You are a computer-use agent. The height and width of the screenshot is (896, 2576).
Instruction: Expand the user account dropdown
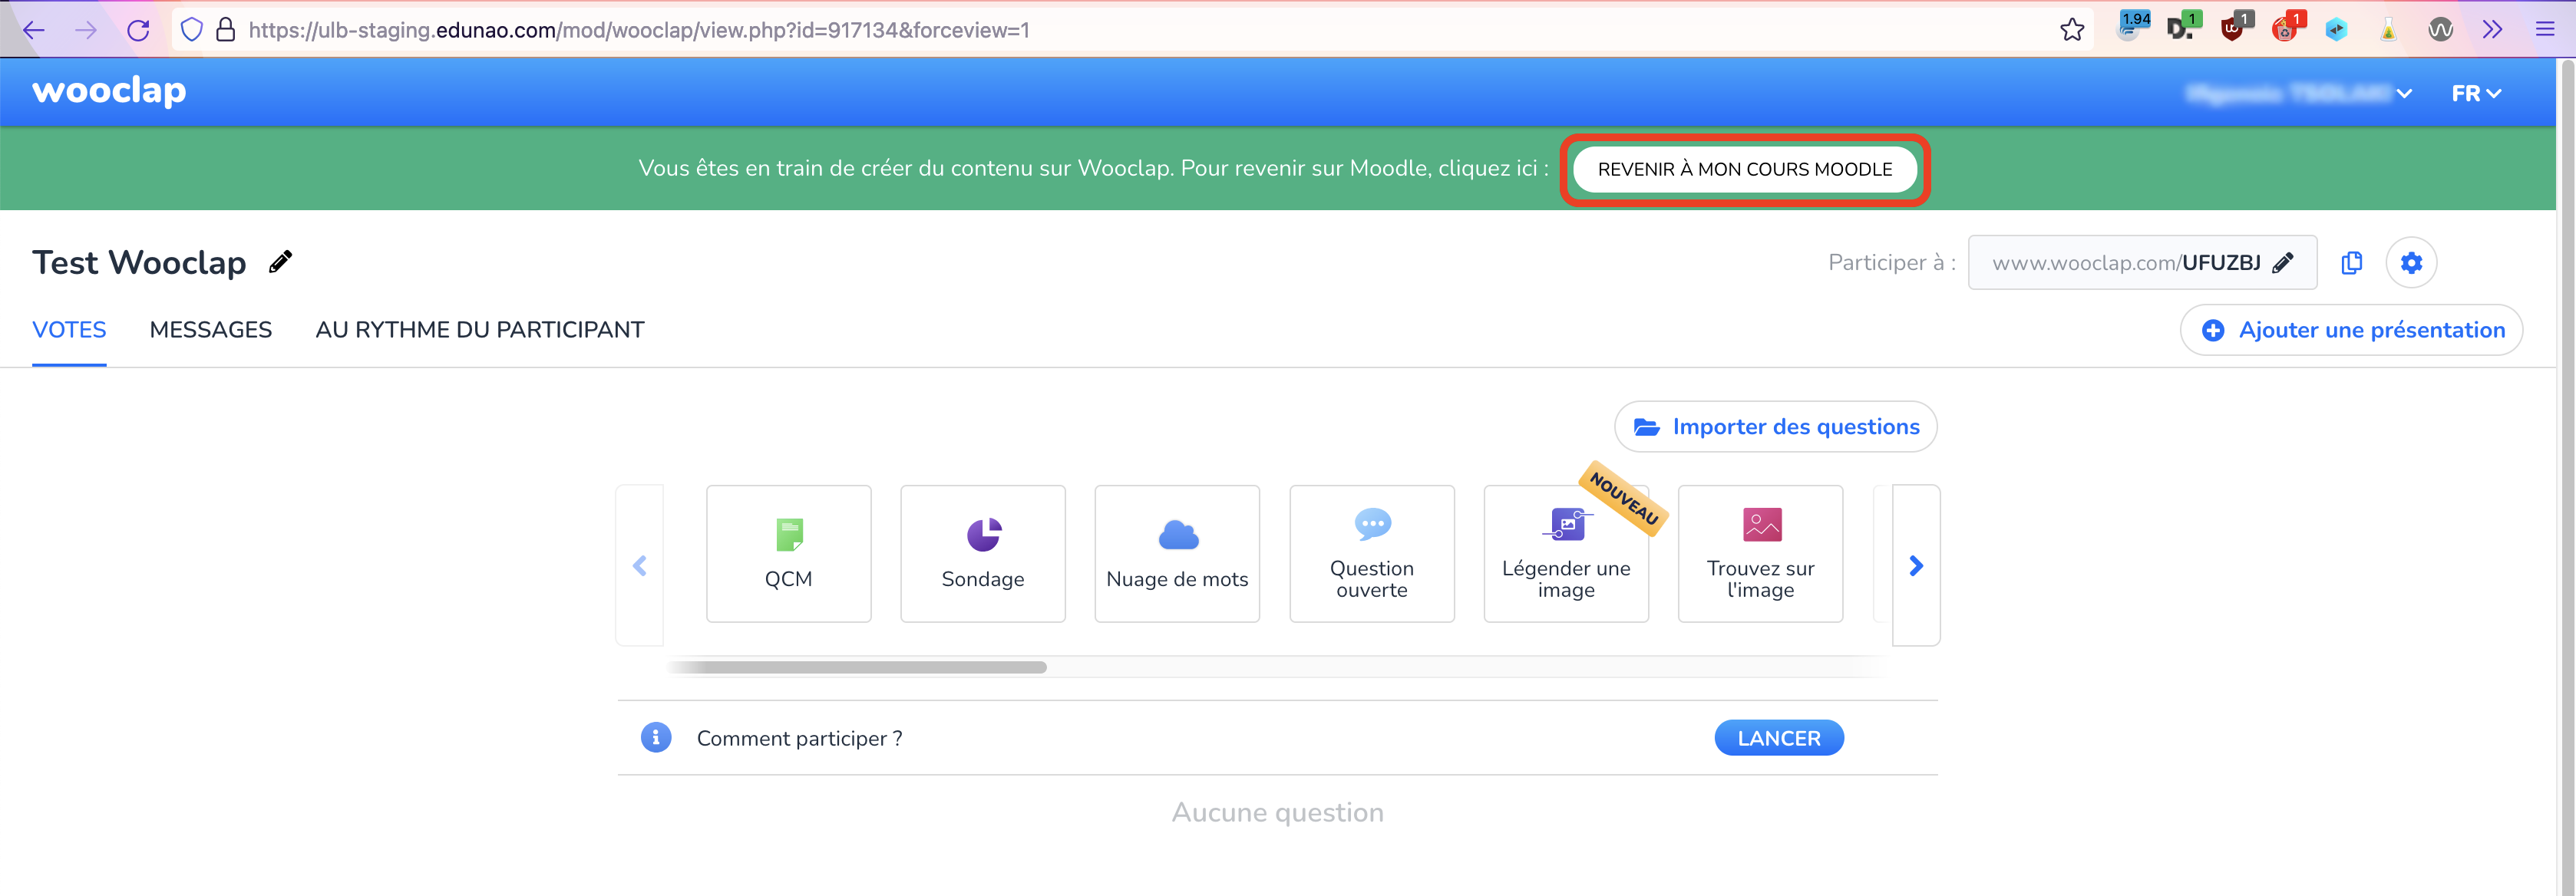2298,93
